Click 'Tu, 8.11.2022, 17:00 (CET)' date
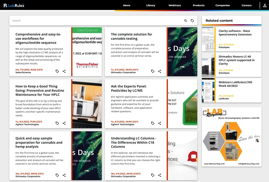This screenshot has width=269, height=182. coord(29,122)
